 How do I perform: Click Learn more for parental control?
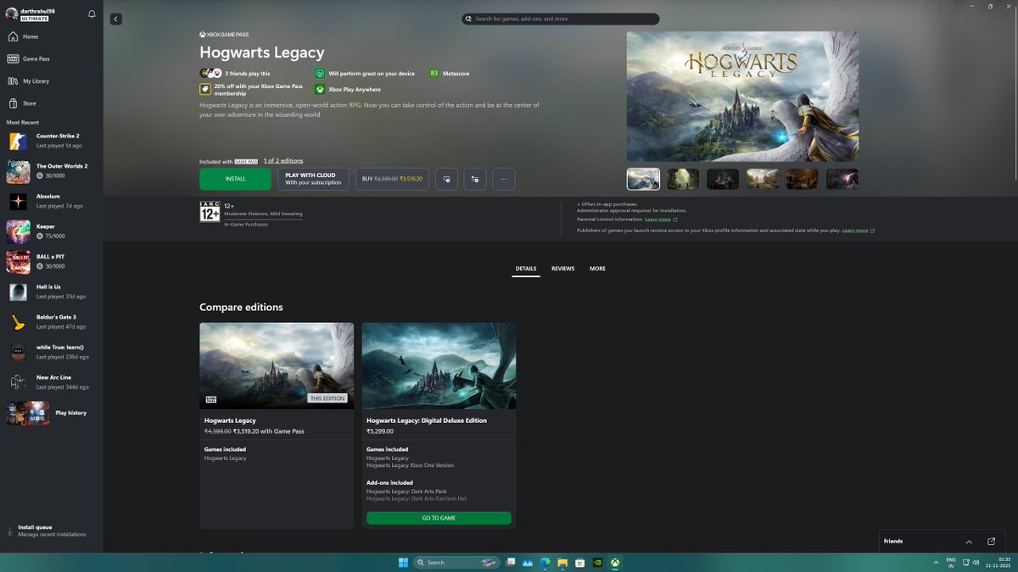pyautogui.click(x=661, y=219)
